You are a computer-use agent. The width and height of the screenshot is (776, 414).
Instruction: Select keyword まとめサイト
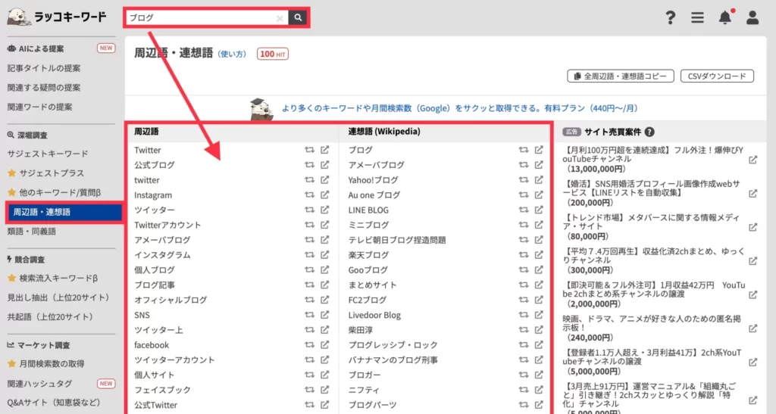click(x=372, y=285)
